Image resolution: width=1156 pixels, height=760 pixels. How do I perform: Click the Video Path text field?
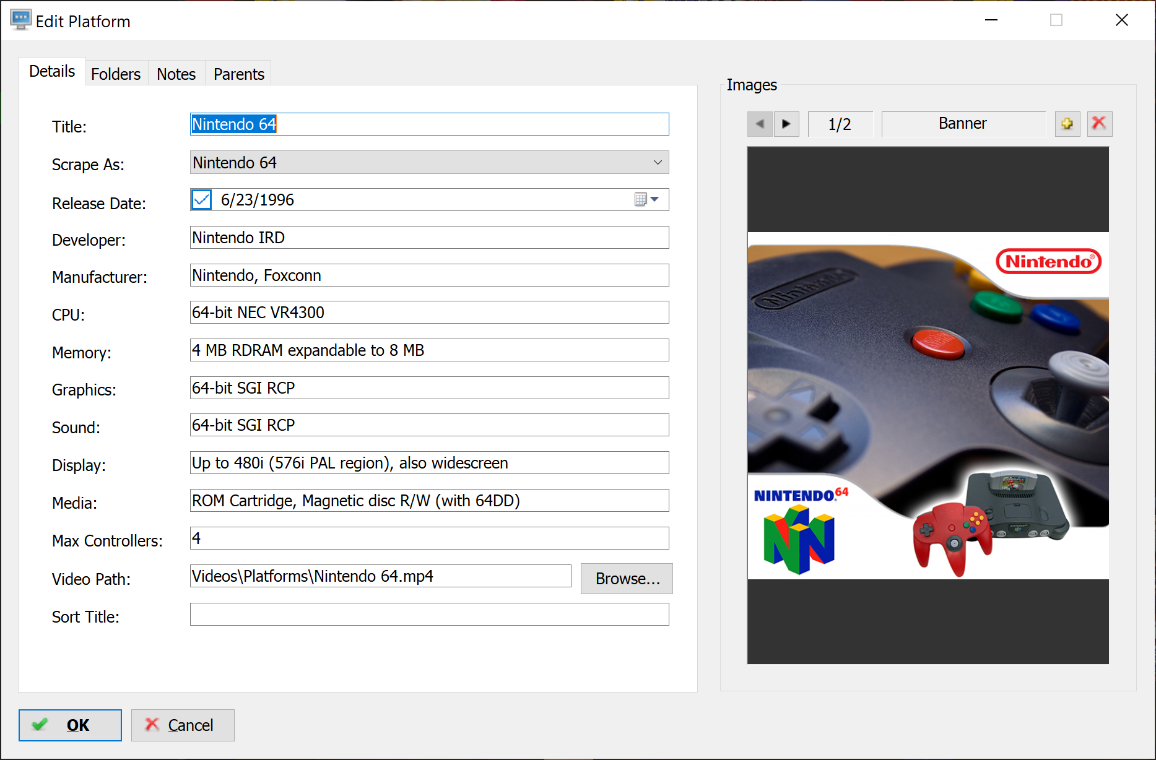pyautogui.click(x=381, y=576)
